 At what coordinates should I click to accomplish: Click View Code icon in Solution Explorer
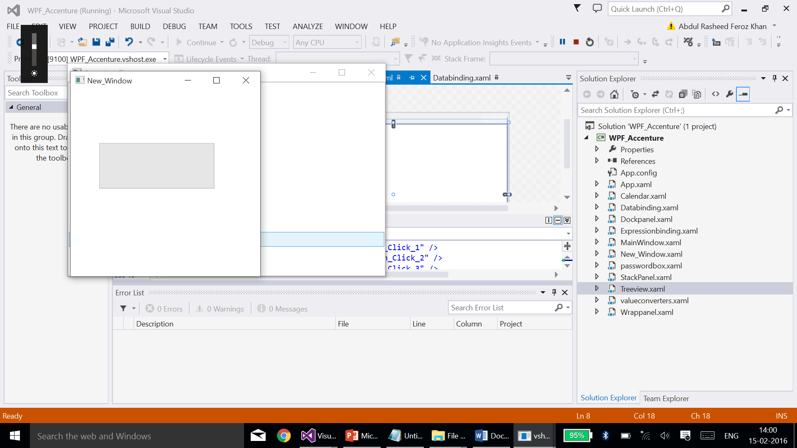(x=716, y=94)
